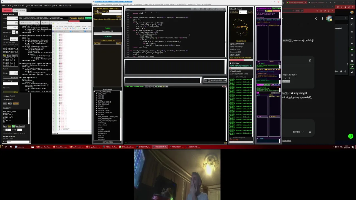The image size is (356, 200).
Task: Open the Stream - Kick Dash taskbar item
Action: pyautogui.click(x=44, y=147)
